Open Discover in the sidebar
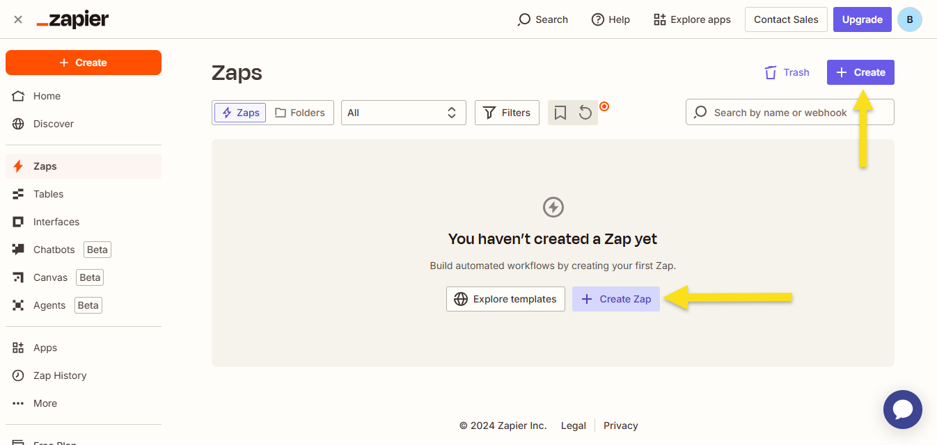937x445 pixels. (x=84, y=124)
